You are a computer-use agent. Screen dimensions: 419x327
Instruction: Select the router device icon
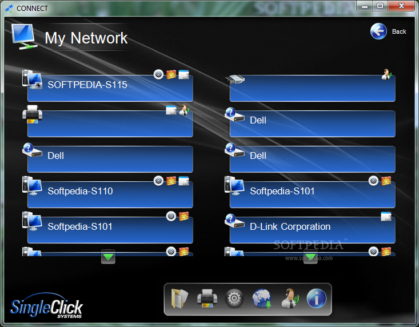point(235,79)
